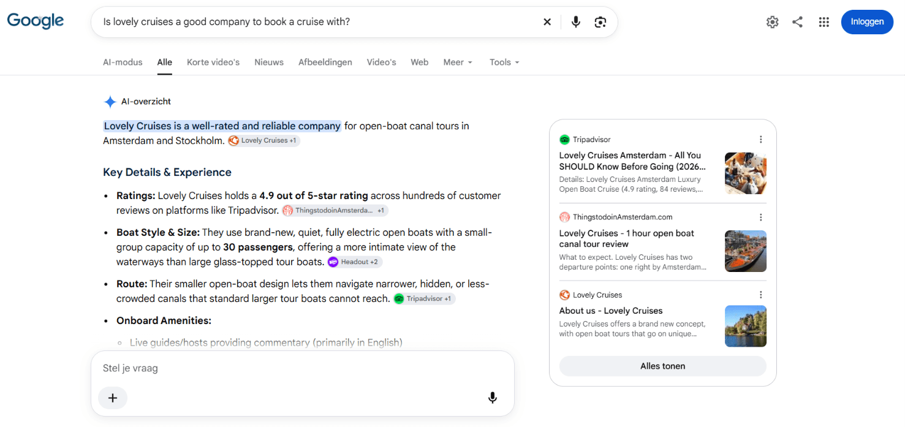This screenshot has height=427, width=905.
Task: Click the Tripadvisor owl icon in the sources card
Action: pos(564,140)
